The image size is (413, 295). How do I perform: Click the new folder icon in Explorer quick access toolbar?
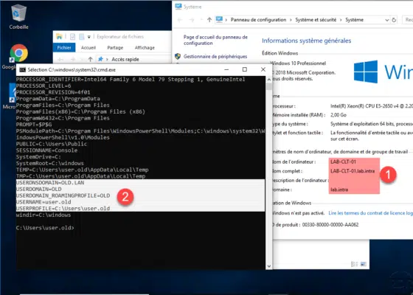(x=82, y=37)
